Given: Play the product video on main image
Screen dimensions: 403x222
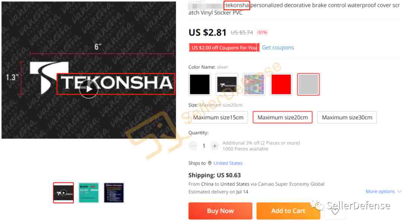Looking at the screenshot, I should [88, 89].
